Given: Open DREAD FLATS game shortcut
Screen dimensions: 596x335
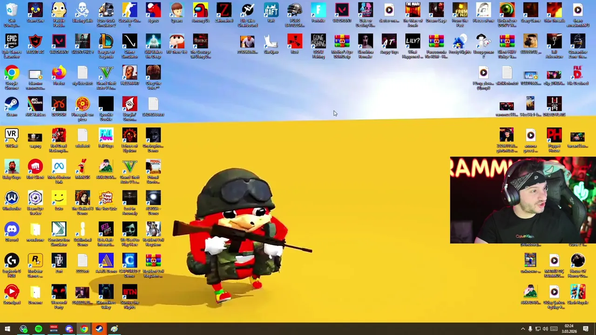Looking at the screenshot, I should (x=554, y=106).
